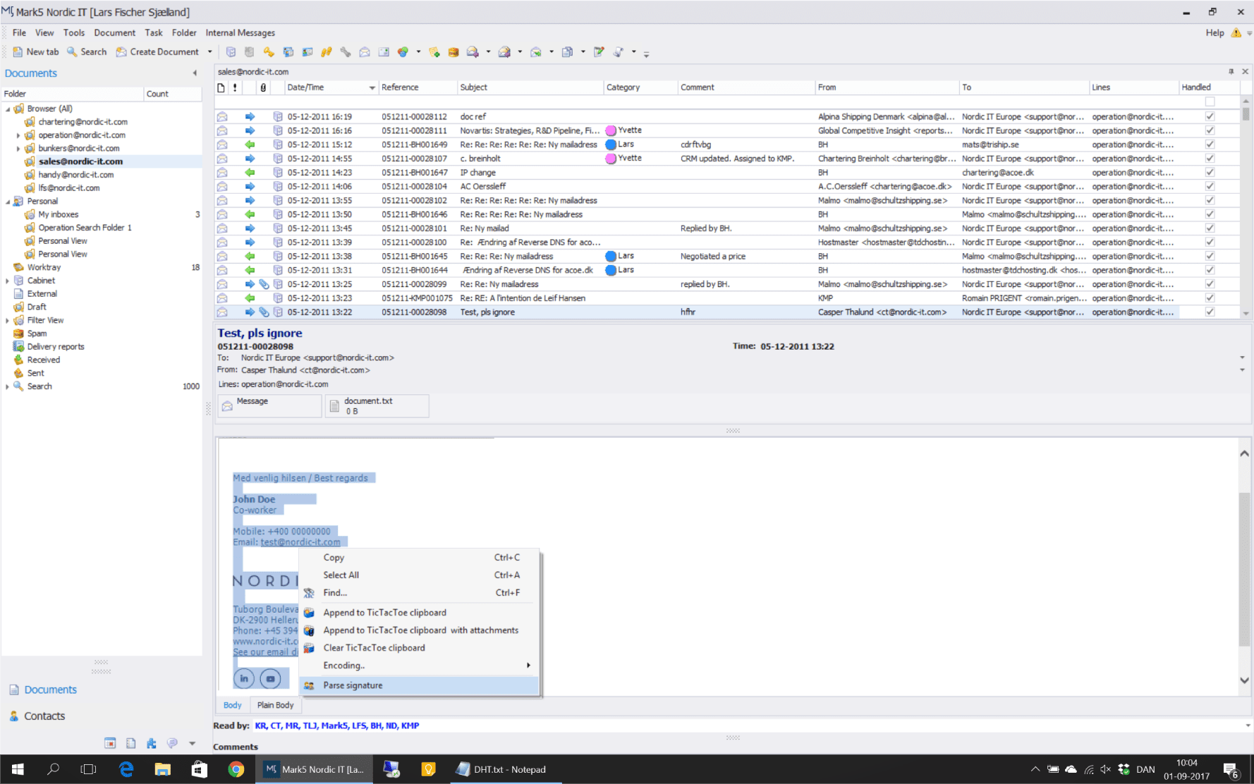
Task: Click the blue puzzle piece icon in the sidebar
Action: (x=152, y=743)
